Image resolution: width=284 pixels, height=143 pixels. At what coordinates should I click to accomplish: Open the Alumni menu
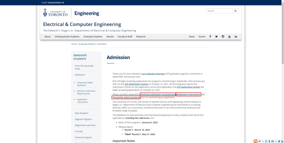[110, 36]
